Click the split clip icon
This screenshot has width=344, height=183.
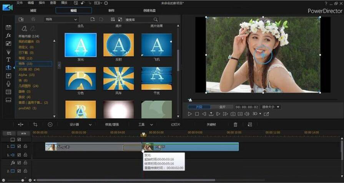(x=21, y=124)
